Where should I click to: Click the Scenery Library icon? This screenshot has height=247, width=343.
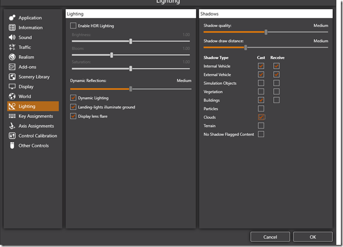coord(12,76)
